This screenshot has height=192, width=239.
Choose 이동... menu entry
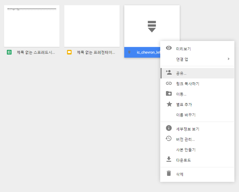197,94
